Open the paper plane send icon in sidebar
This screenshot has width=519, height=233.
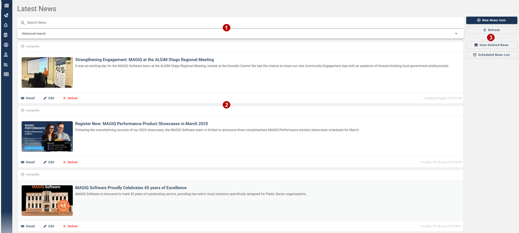[x=6, y=15]
